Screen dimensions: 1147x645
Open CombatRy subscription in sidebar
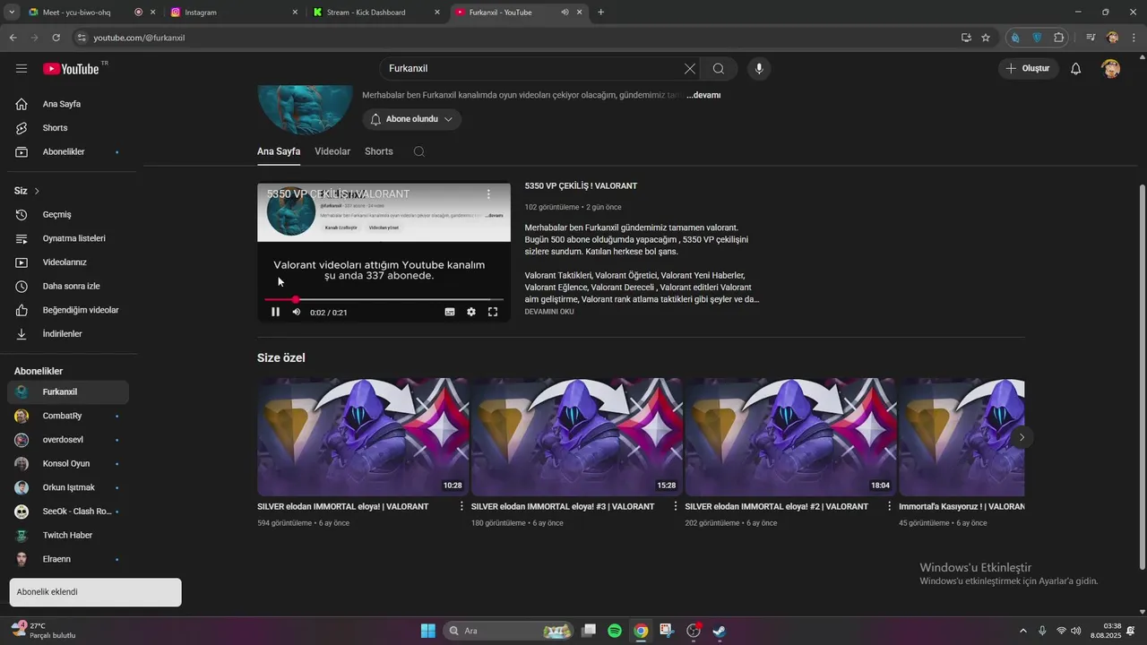point(68,416)
